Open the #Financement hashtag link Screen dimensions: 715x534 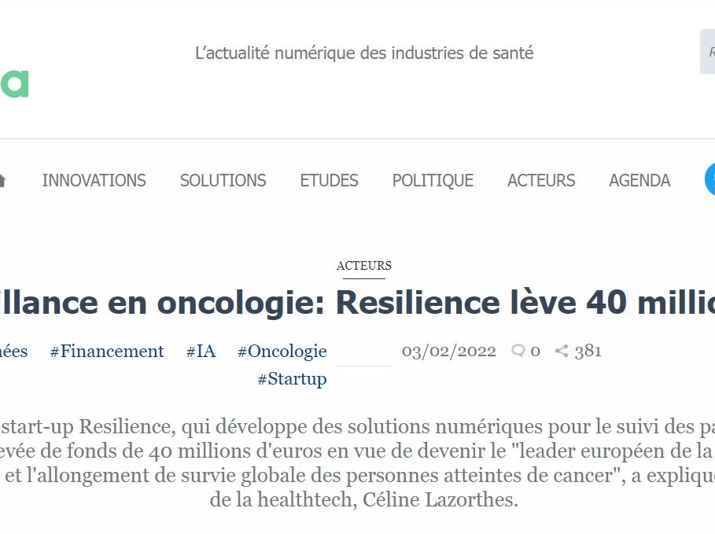pos(107,351)
